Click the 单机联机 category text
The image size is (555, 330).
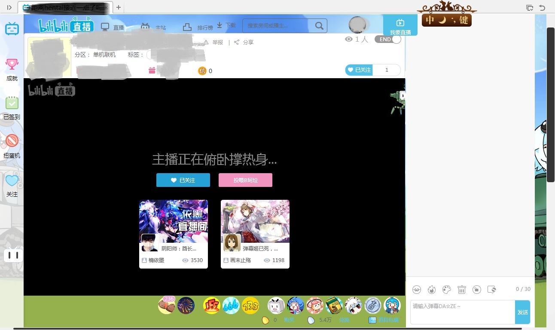click(x=104, y=55)
